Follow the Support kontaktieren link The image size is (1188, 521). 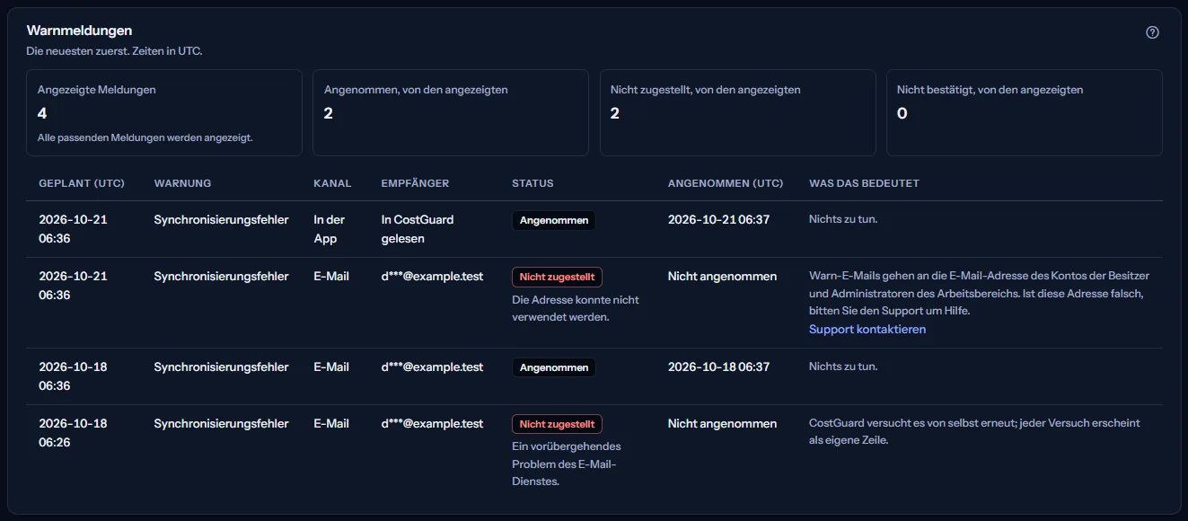(867, 329)
